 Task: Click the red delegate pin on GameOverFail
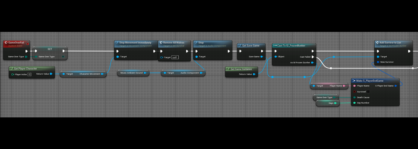pyautogui.click(x=28, y=44)
